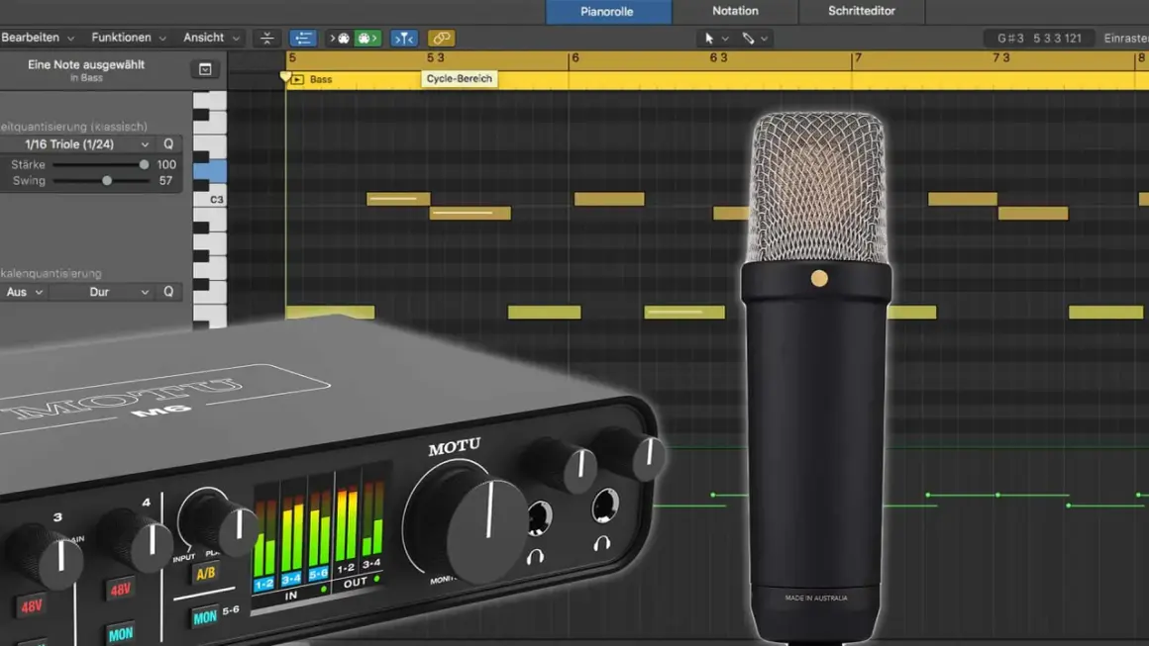Image resolution: width=1149 pixels, height=646 pixels.
Task: Open the 1/16 Triole quantize dropdown
Action: pos(86,144)
